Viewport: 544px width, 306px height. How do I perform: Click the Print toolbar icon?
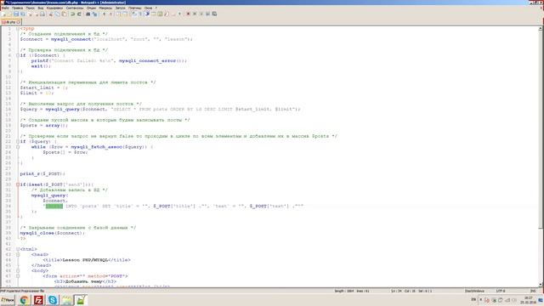point(42,14)
